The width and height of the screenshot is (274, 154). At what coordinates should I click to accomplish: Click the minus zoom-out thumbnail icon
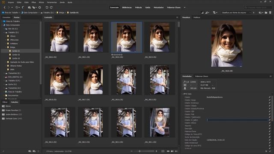(x=131, y=151)
